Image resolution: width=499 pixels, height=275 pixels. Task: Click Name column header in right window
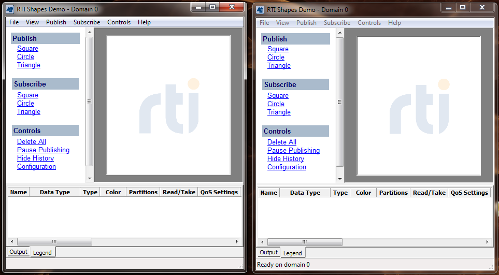(x=268, y=193)
